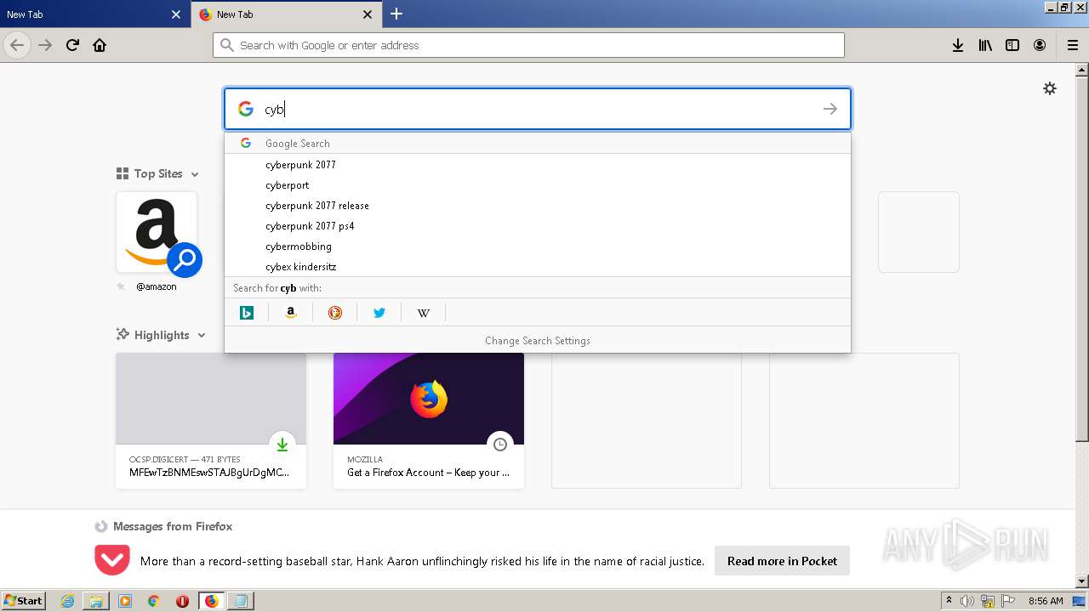This screenshot has height=612, width=1089.
Task: Open Windows Media Player taskbar icon
Action: 125,601
